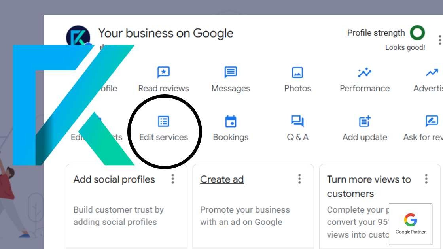Open the Add update icon
This screenshot has width=443, height=249.
point(364,121)
